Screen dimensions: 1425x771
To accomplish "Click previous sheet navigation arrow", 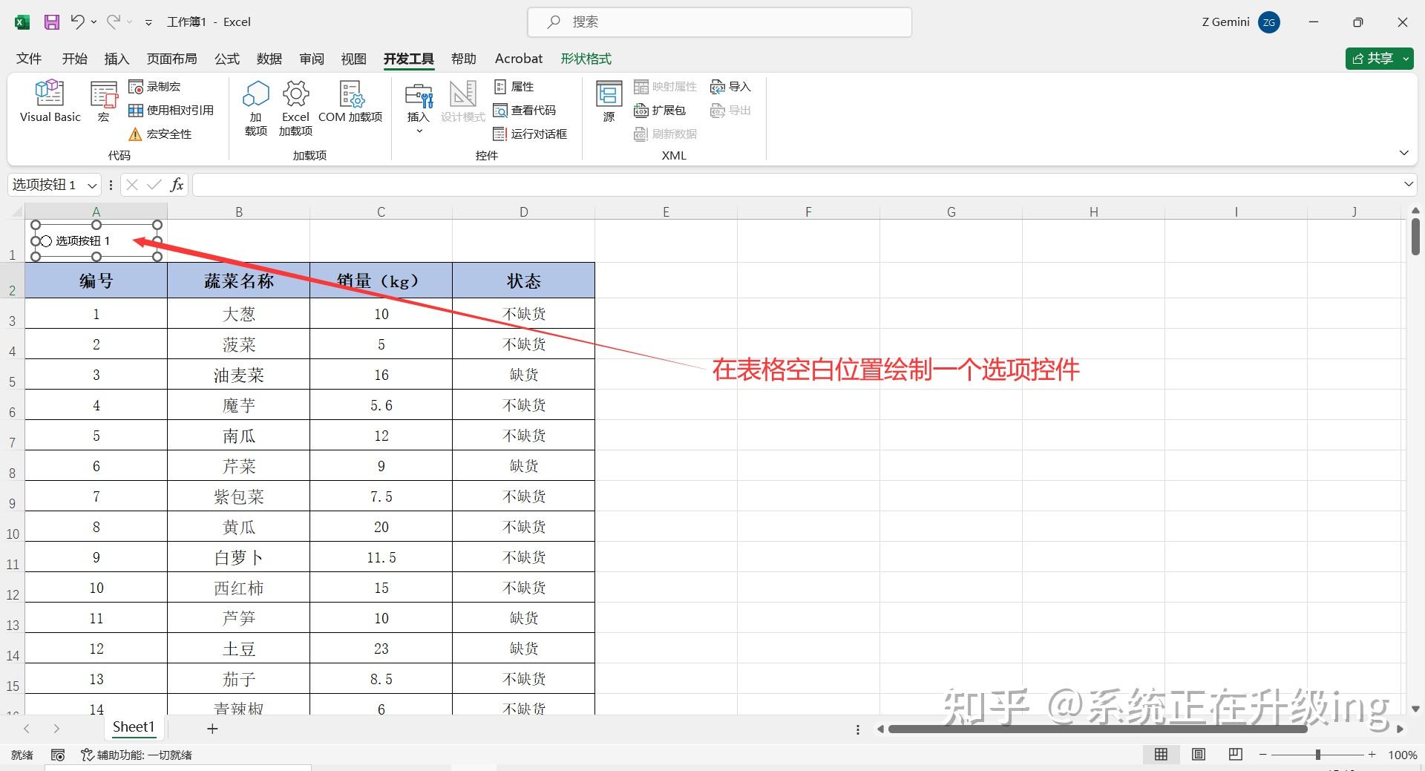I will 27,729.
